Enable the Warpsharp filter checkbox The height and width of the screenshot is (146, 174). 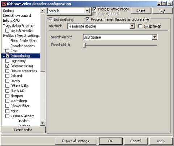click(x=8, y=101)
